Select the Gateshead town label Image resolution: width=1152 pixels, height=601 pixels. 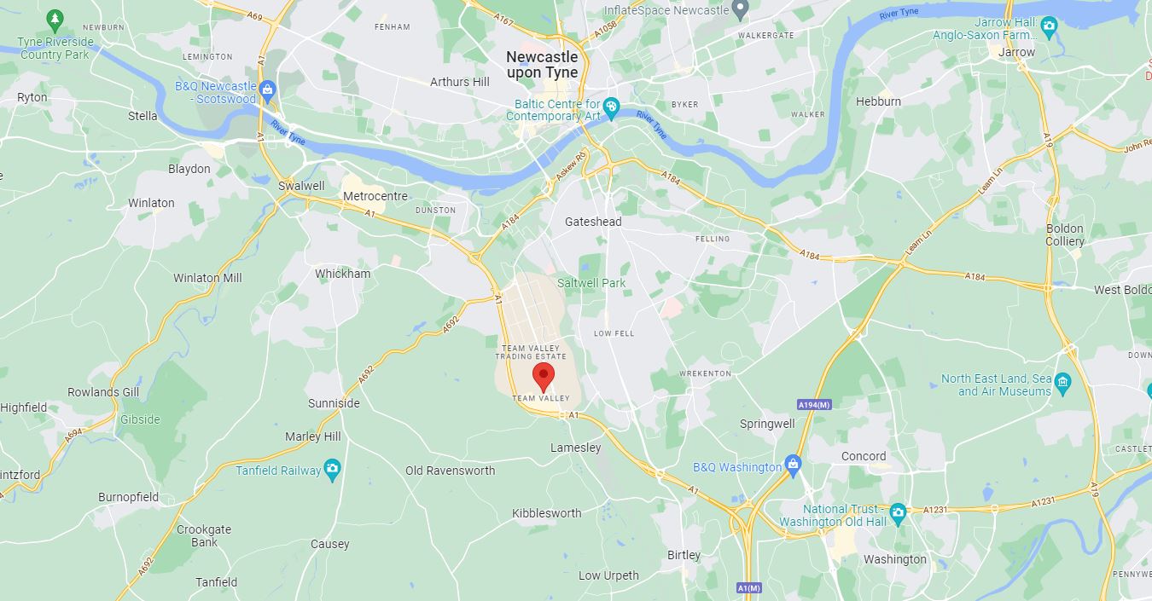point(593,222)
